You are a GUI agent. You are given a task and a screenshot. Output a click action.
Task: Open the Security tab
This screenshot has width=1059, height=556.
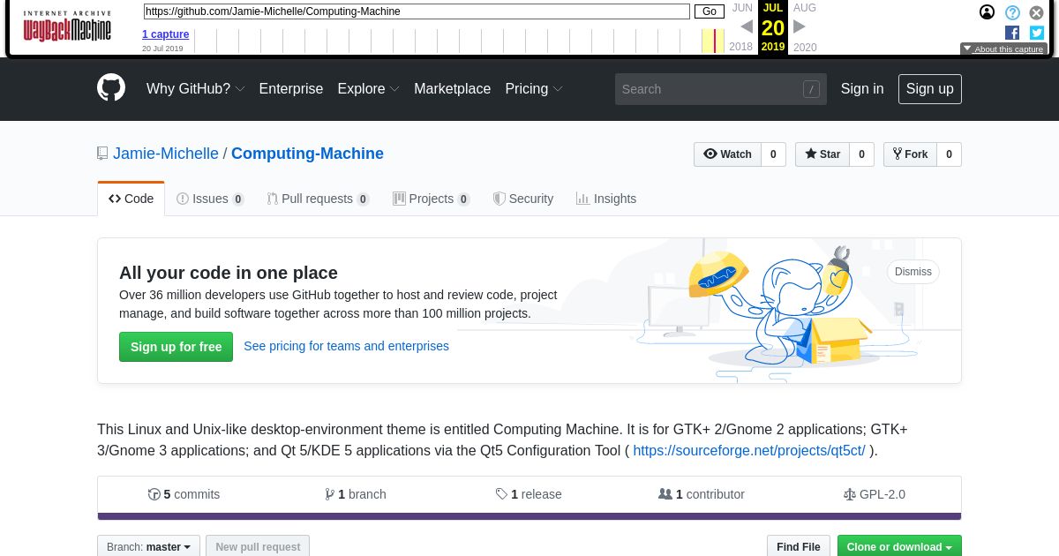pyautogui.click(x=523, y=199)
